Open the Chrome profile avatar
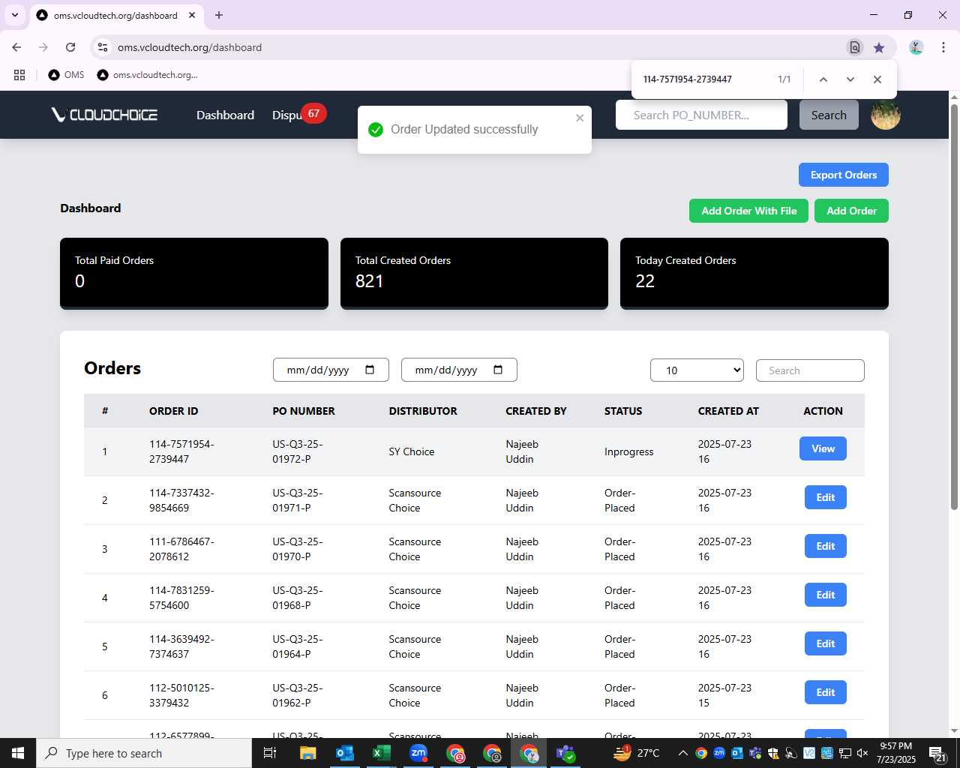Viewport: 960px width, 768px height. point(916,47)
